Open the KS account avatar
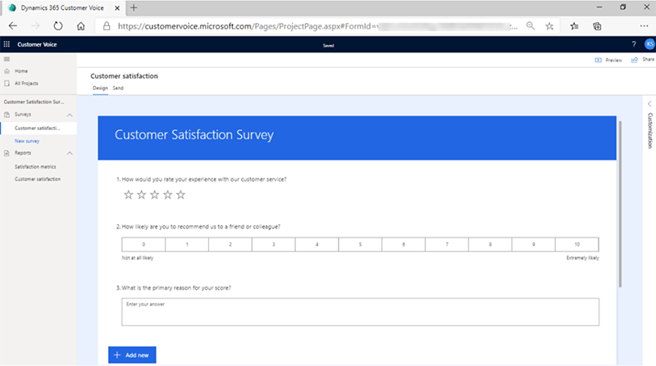Viewport: 656px width, 366px height. coord(649,44)
